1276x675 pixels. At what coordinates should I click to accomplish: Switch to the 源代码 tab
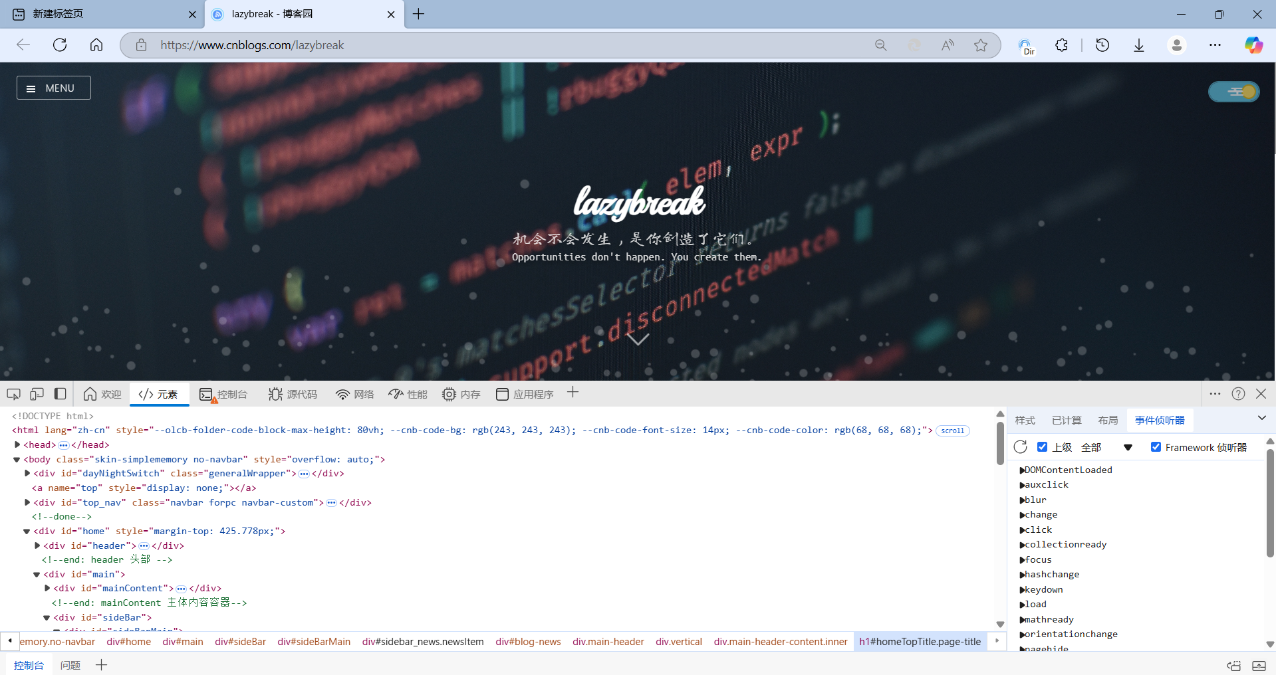point(293,394)
